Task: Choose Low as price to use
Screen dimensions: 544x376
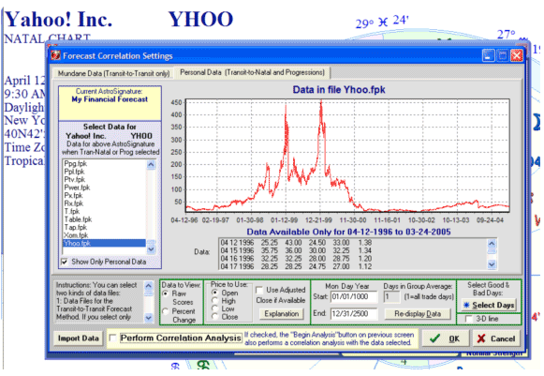Action: 214,308
